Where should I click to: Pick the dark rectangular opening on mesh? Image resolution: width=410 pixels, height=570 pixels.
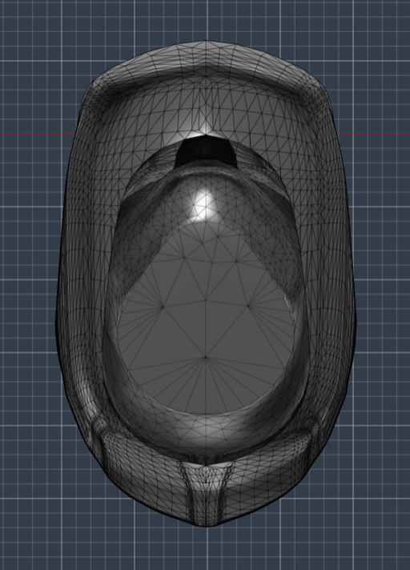click(x=206, y=152)
